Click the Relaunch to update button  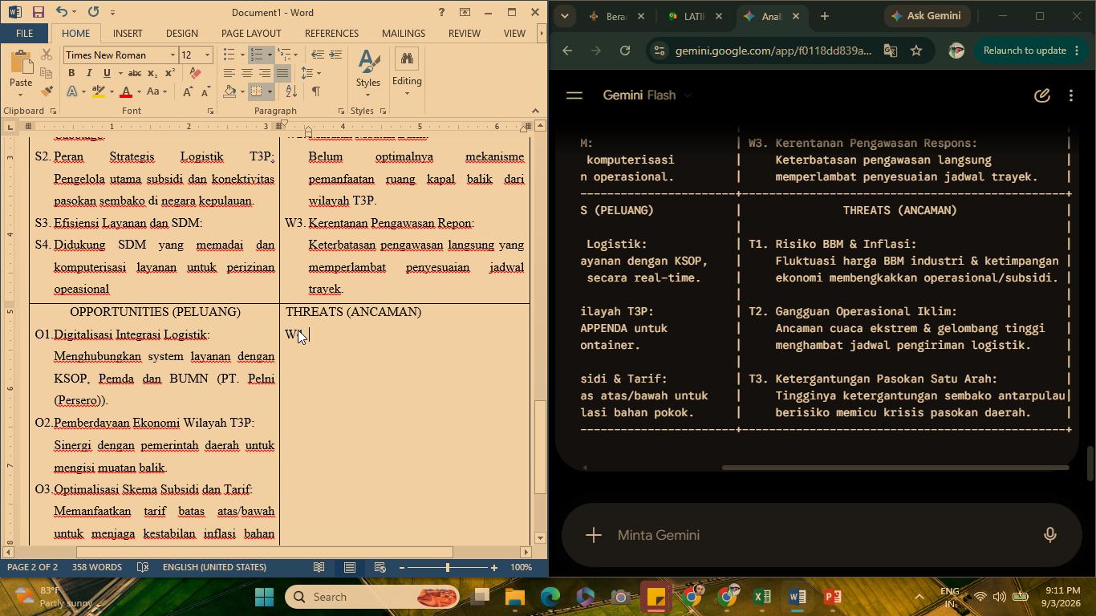[x=1025, y=51]
